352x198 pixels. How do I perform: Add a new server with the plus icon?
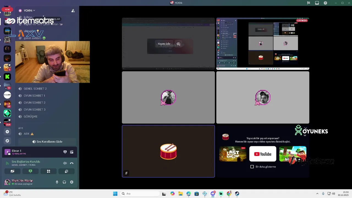[x=7, y=132]
